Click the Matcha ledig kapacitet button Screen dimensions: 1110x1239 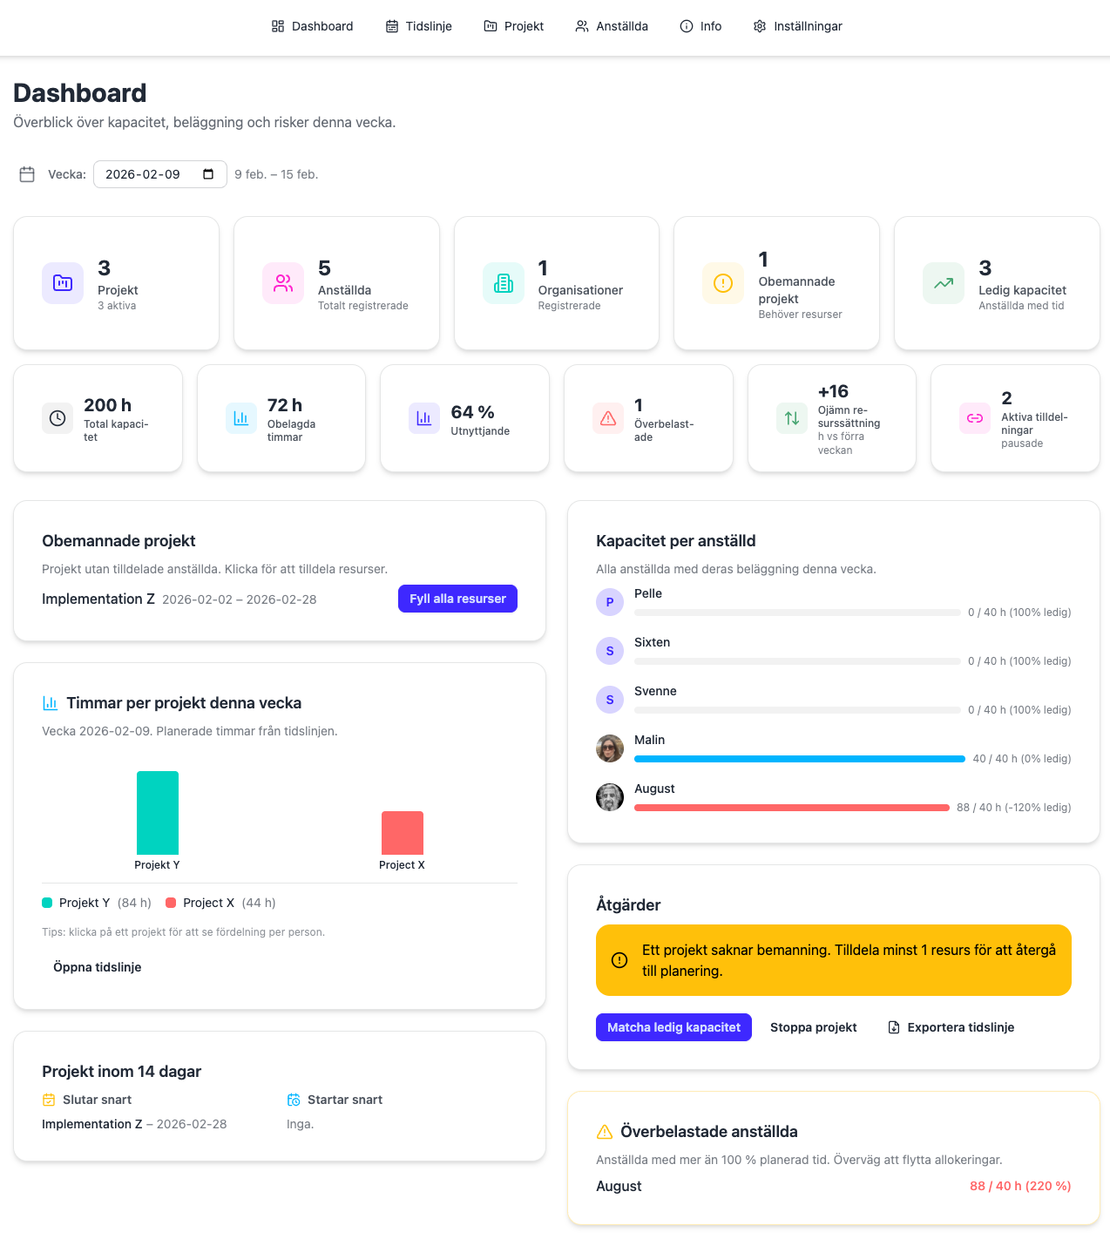coord(673,1027)
